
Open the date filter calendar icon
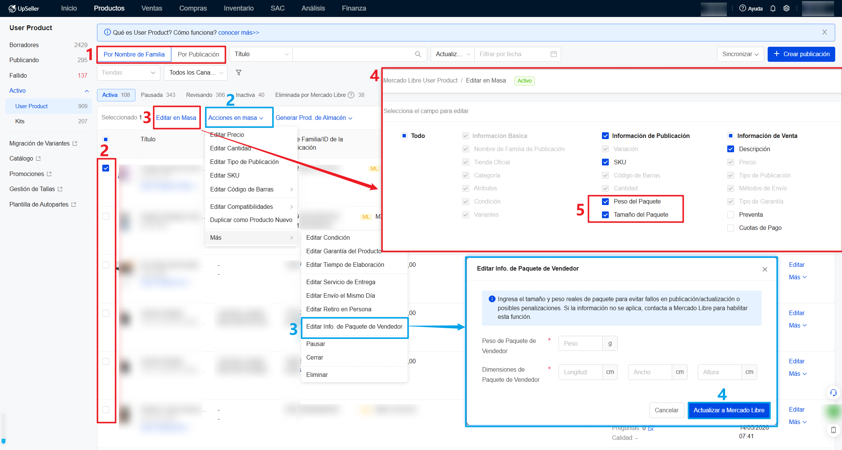(x=553, y=54)
